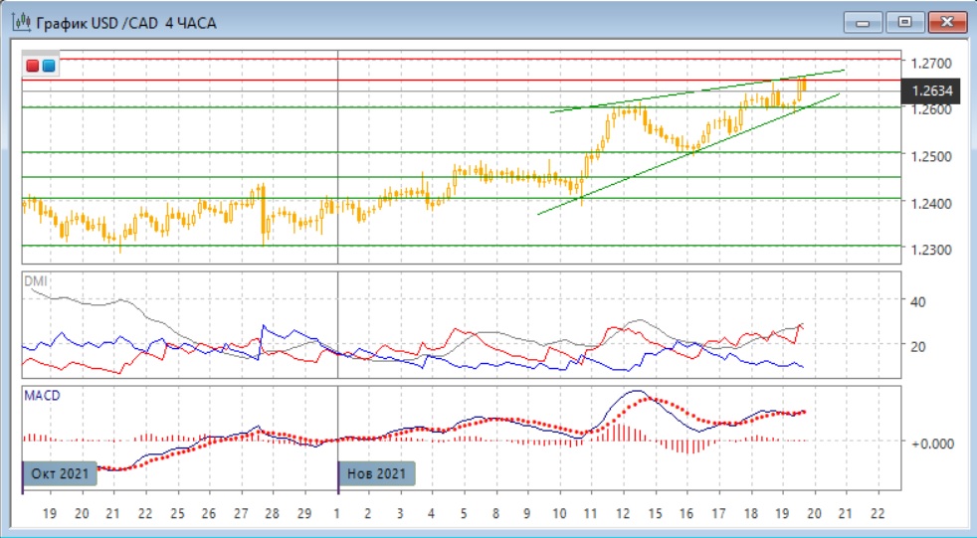Click the current price tag 1.2634
Image resolution: width=977 pixels, height=538 pixels.
tap(933, 91)
